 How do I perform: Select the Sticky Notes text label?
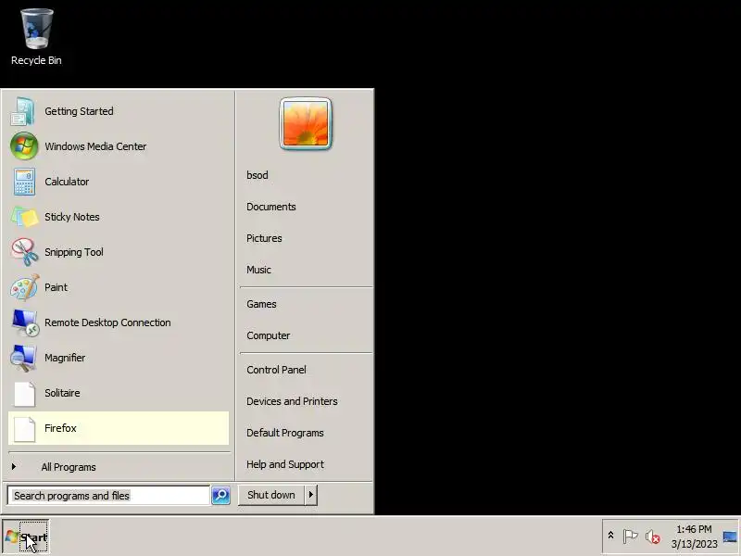tap(72, 217)
